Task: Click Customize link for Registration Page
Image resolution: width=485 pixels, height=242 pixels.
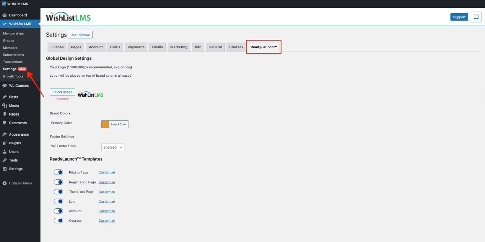Action: point(107,182)
